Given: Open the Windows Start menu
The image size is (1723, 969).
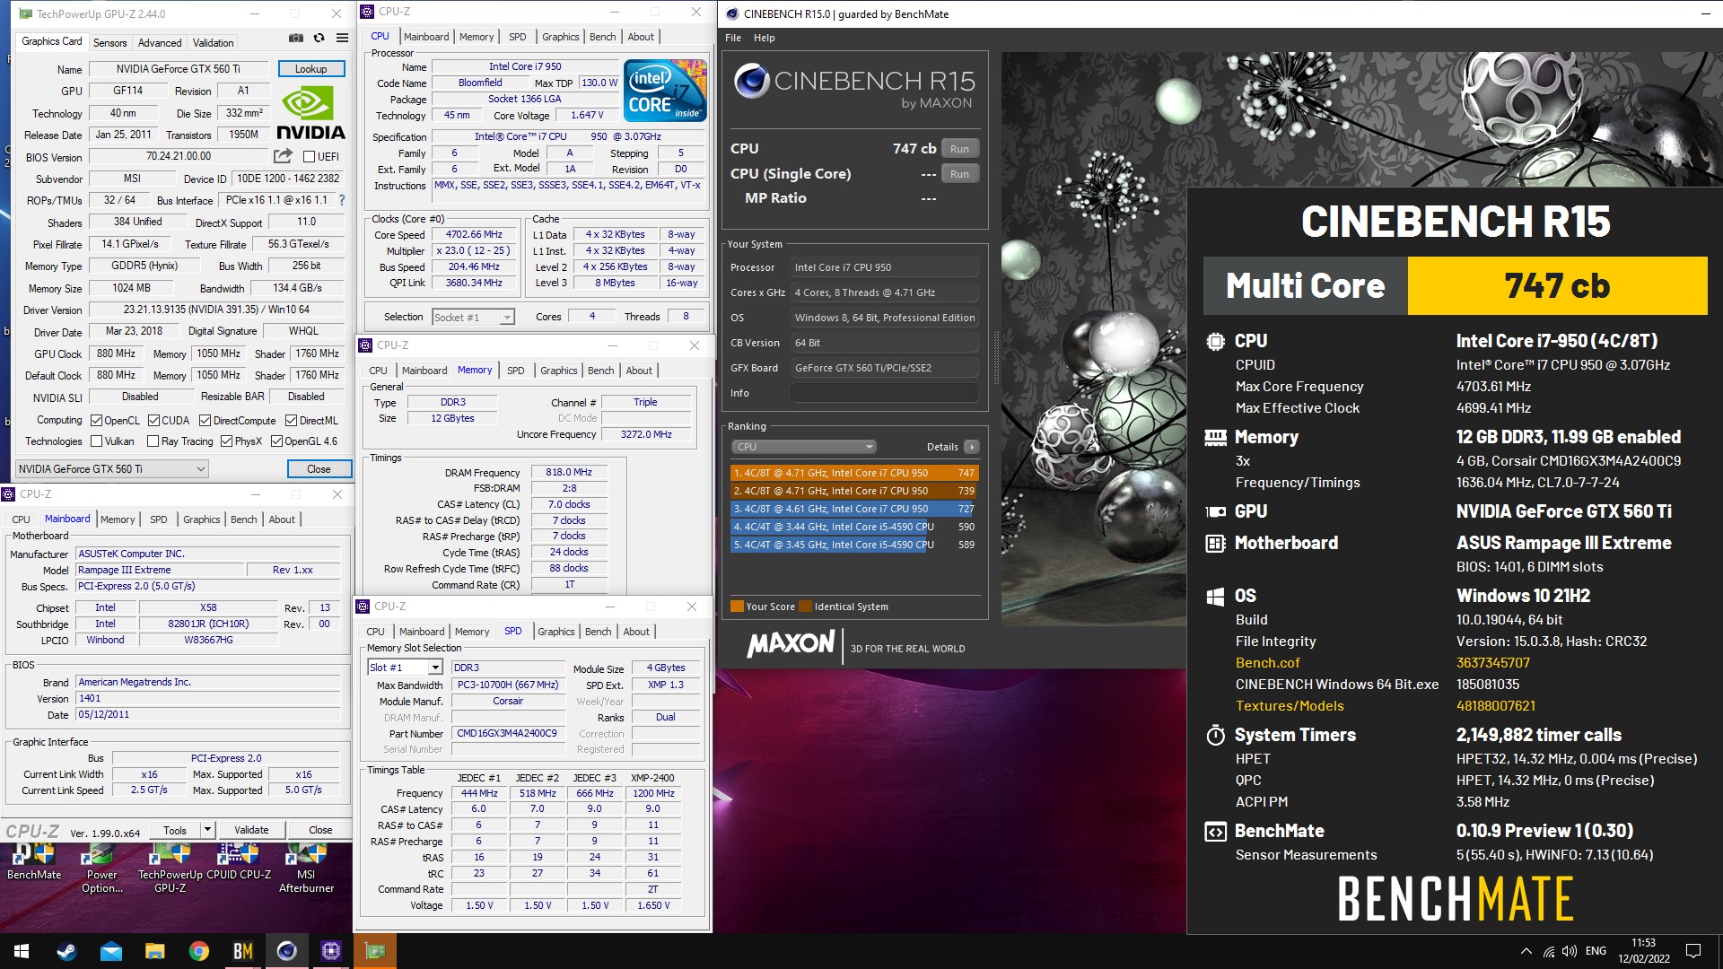Looking at the screenshot, I should 22,951.
